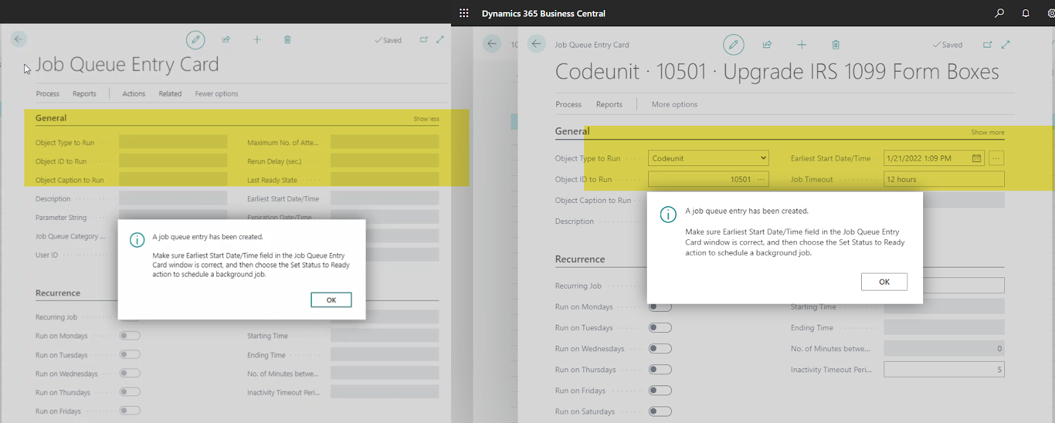
Task: Click share icon in right card
Action: coord(767,45)
